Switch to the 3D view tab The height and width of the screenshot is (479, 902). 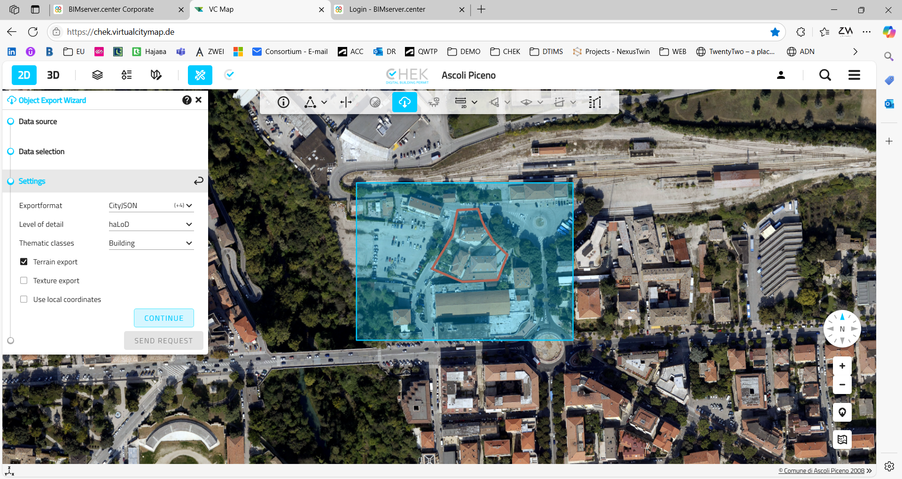(x=53, y=75)
